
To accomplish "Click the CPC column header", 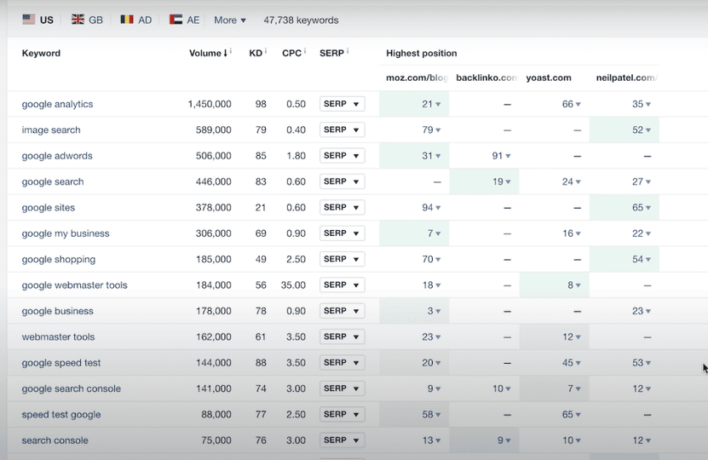I will point(291,53).
